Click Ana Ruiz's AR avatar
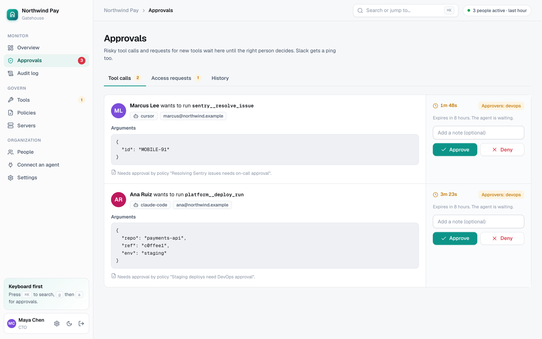 (x=119, y=200)
